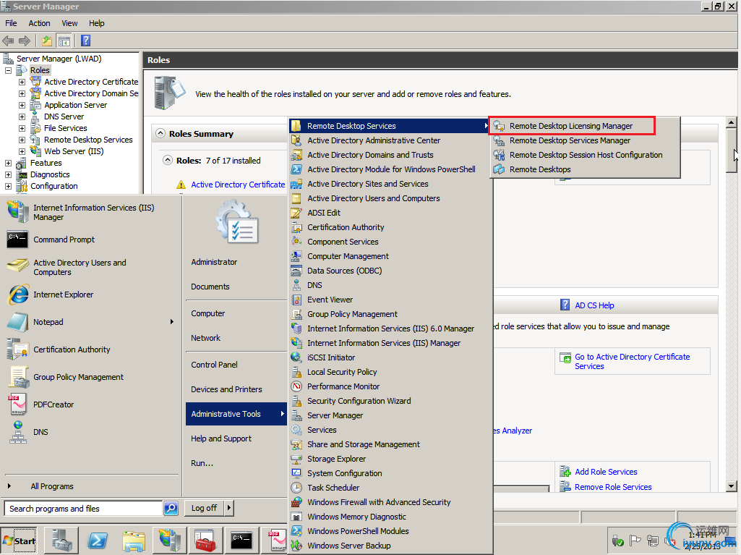This screenshot has width=741, height=555.
Task: Click the toolbar Back arrow icon
Action: 9,41
